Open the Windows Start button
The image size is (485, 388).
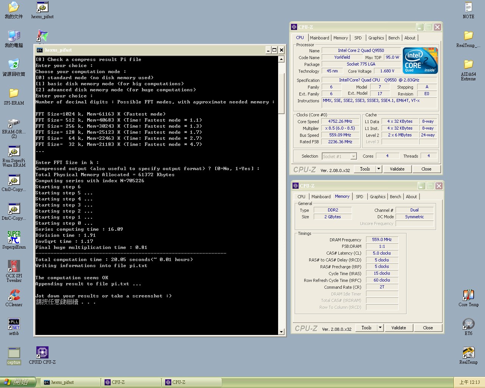tap(18, 382)
